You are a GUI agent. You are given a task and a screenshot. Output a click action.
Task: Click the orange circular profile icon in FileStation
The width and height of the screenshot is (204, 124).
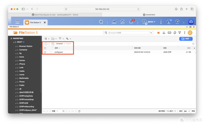pyautogui.click(x=190, y=33)
